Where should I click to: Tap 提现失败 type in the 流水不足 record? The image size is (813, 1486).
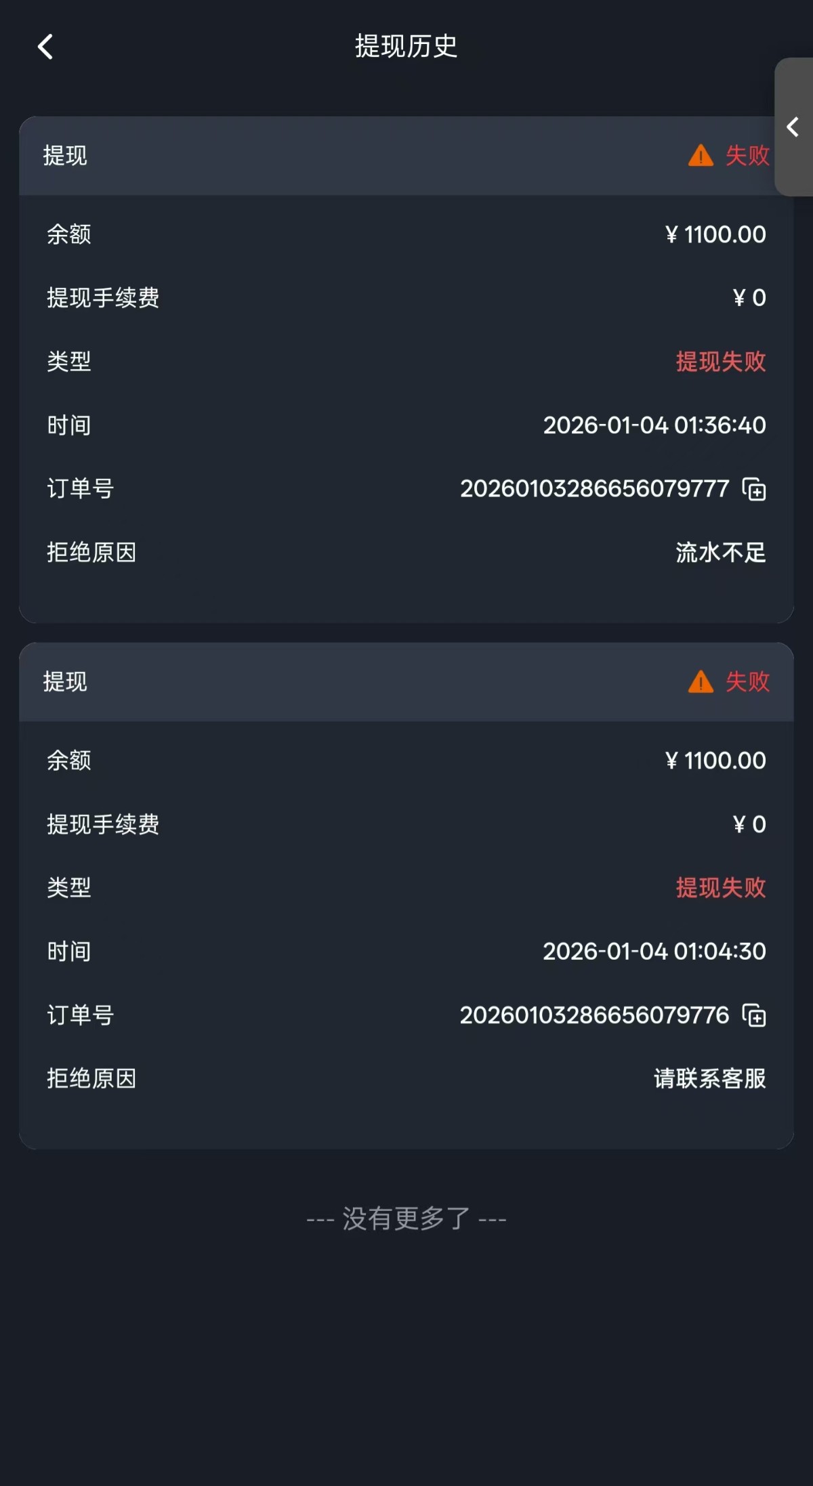coord(720,362)
